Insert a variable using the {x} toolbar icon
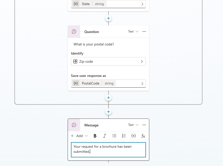 [133, 136]
